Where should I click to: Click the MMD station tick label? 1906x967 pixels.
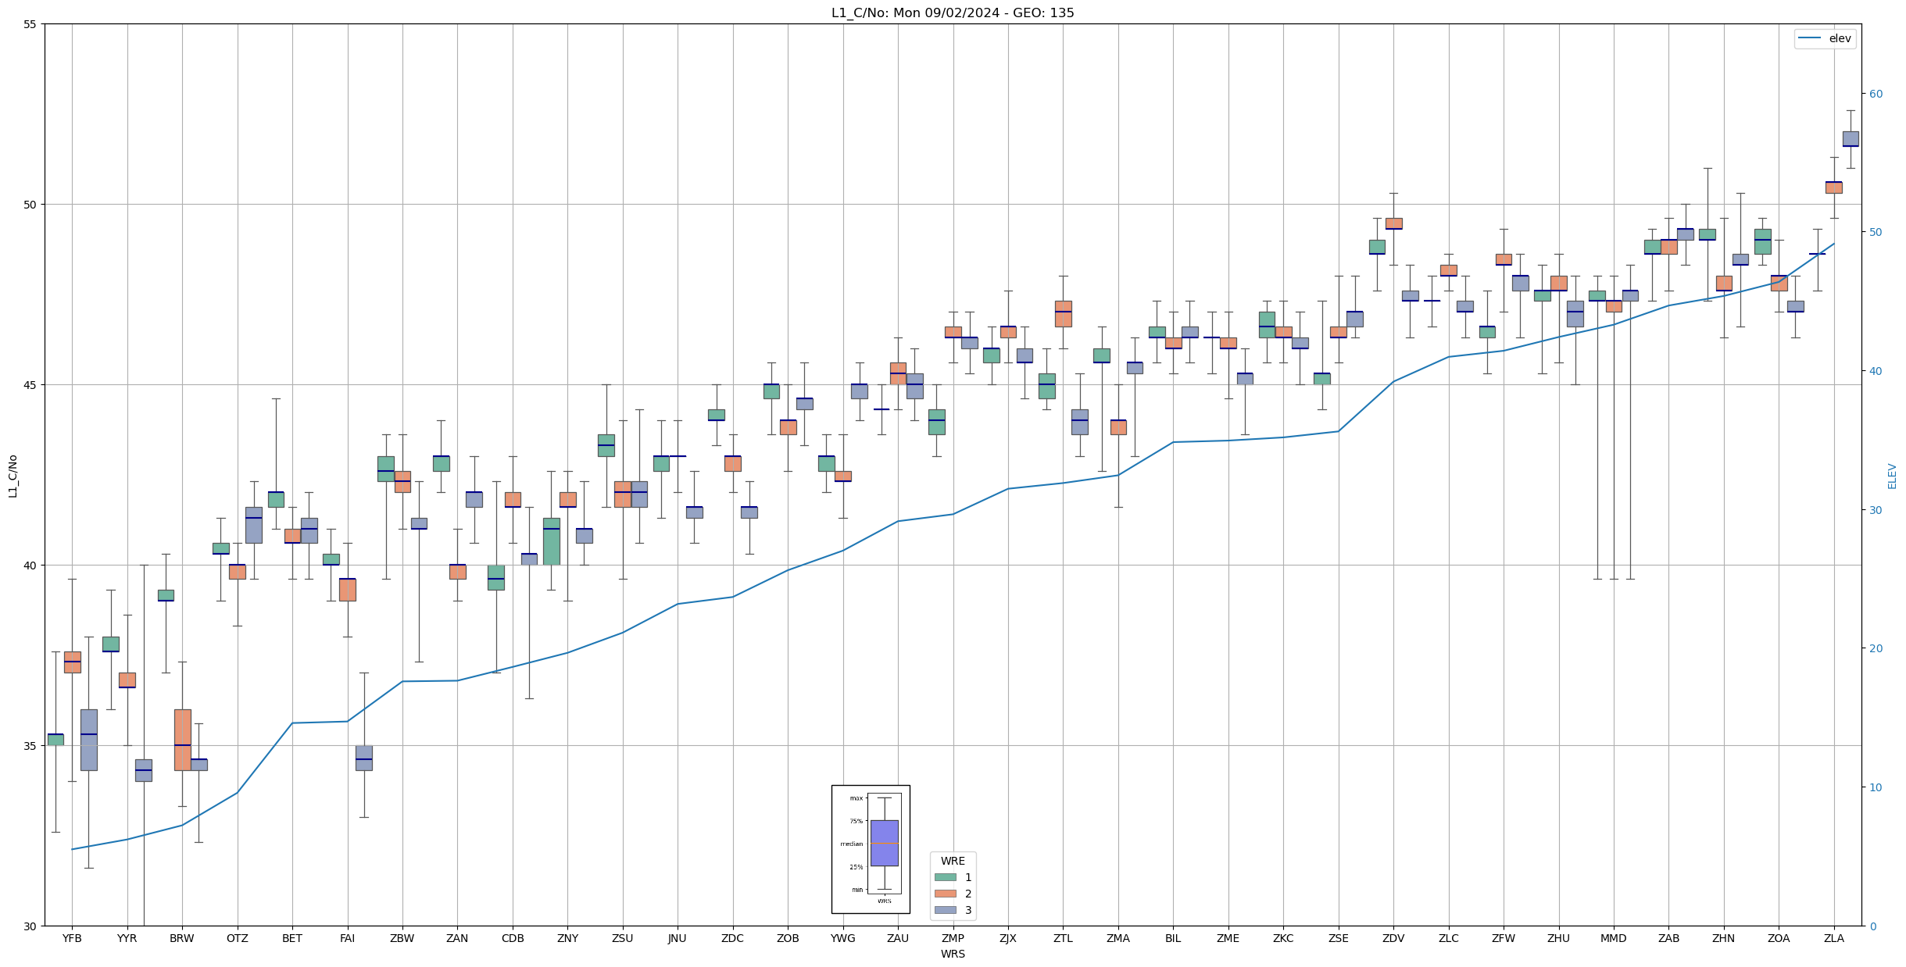coord(1613,938)
